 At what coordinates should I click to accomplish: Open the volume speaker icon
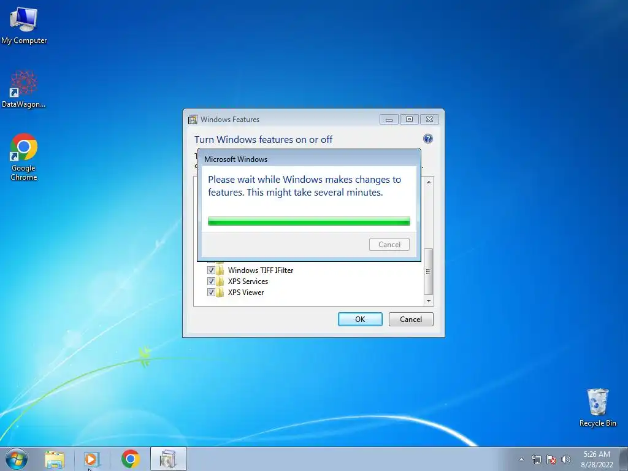click(565, 459)
